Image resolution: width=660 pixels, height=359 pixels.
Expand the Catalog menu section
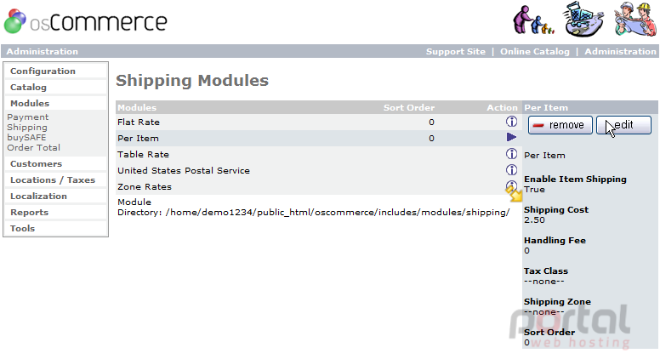pos(28,87)
